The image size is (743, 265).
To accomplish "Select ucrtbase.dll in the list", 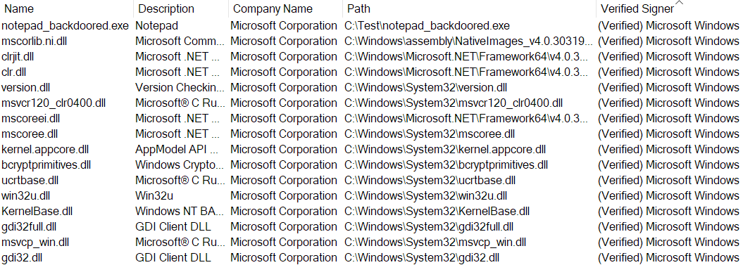I will [x=372, y=180].
